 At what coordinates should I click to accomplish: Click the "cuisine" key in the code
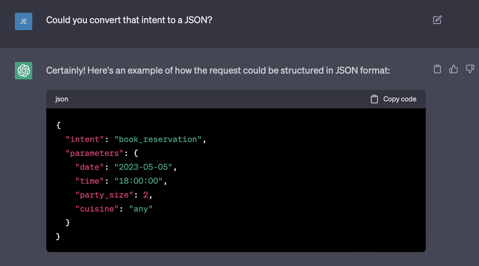tap(97, 209)
